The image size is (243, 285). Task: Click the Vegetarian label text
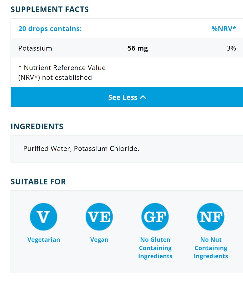tap(44, 240)
